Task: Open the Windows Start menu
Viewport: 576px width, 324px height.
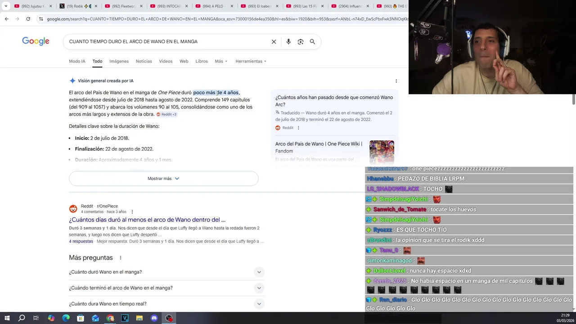Action: click(7, 318)
